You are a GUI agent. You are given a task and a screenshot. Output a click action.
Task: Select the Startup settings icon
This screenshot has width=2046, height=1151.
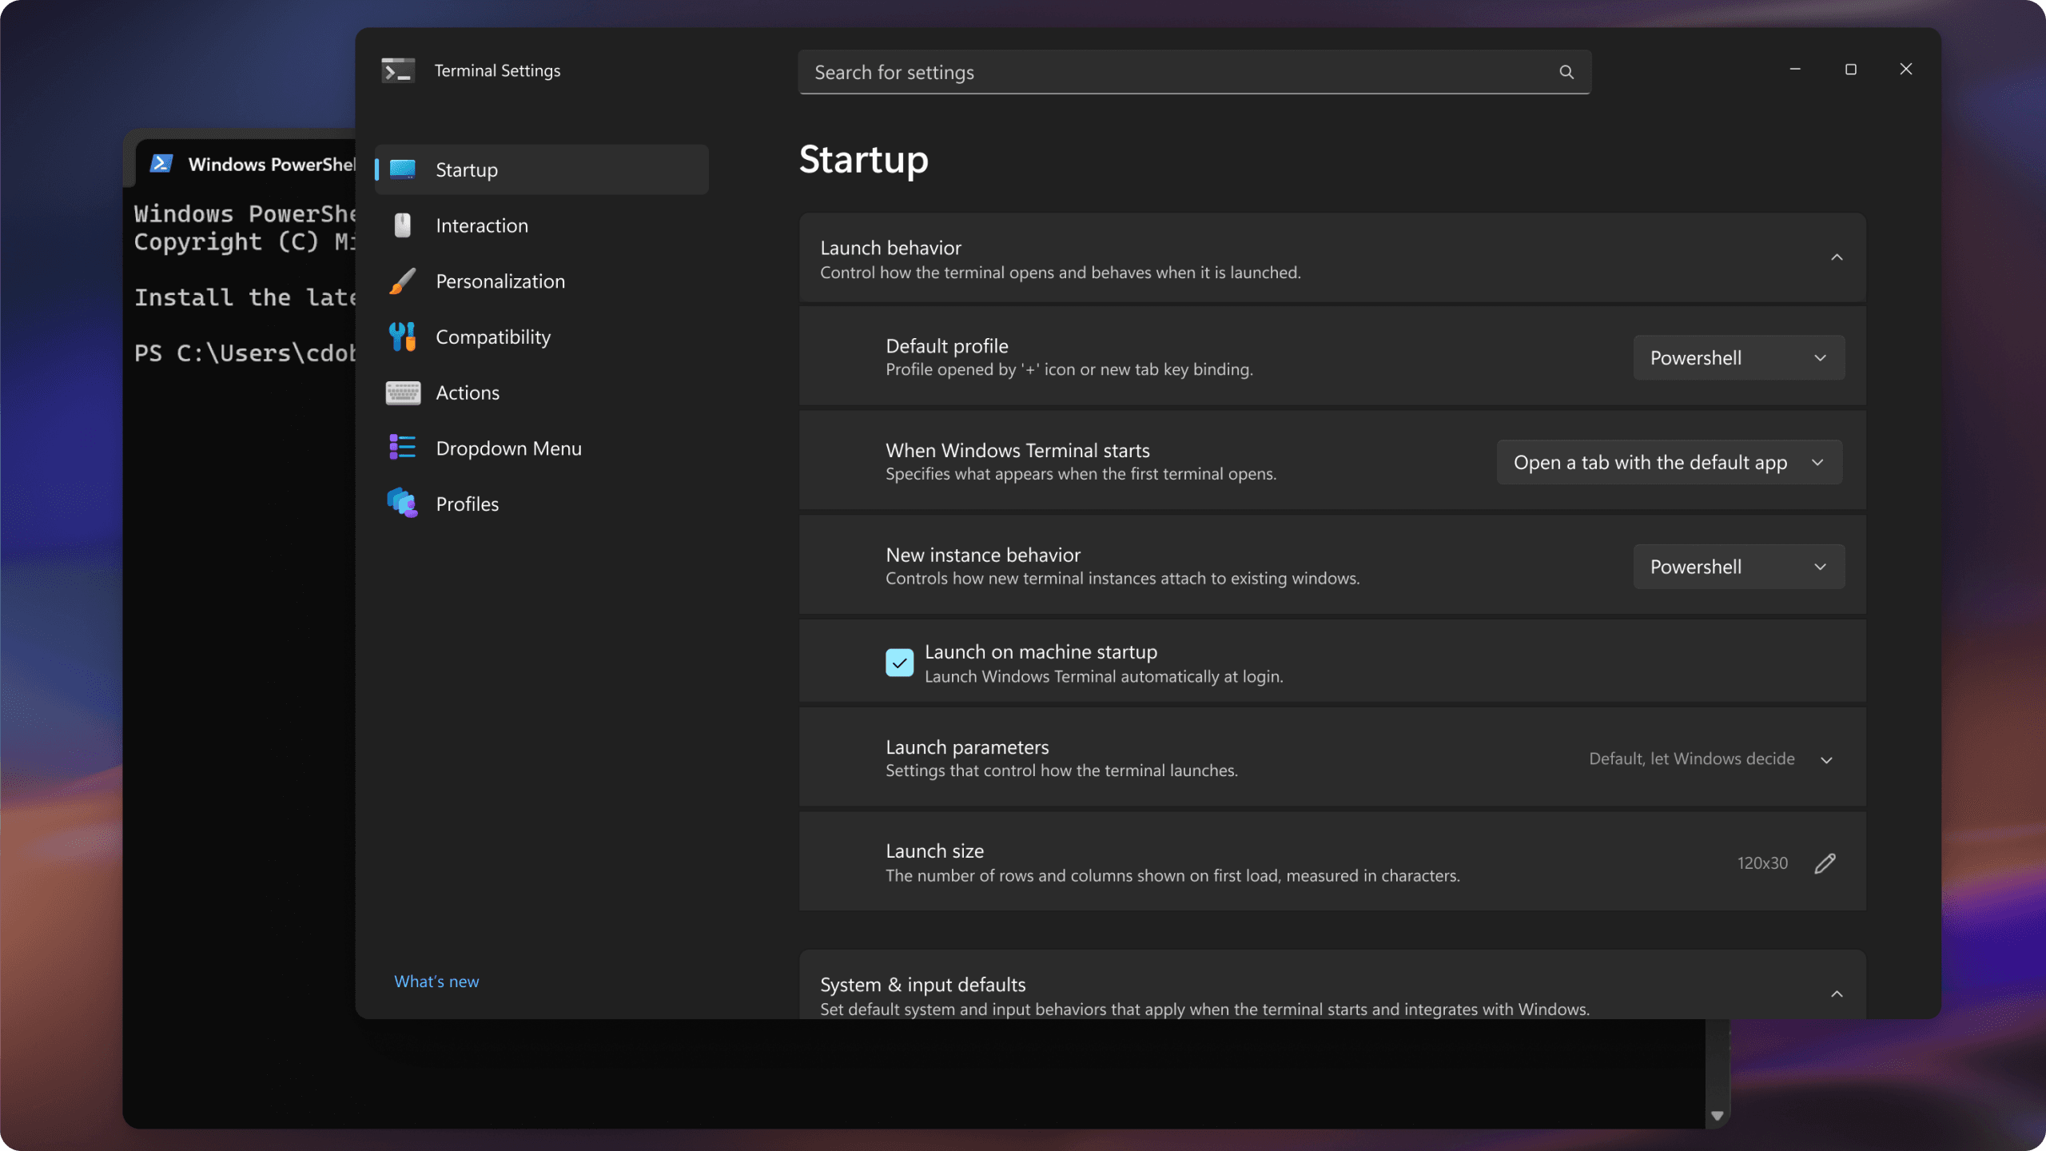(402, 169)
